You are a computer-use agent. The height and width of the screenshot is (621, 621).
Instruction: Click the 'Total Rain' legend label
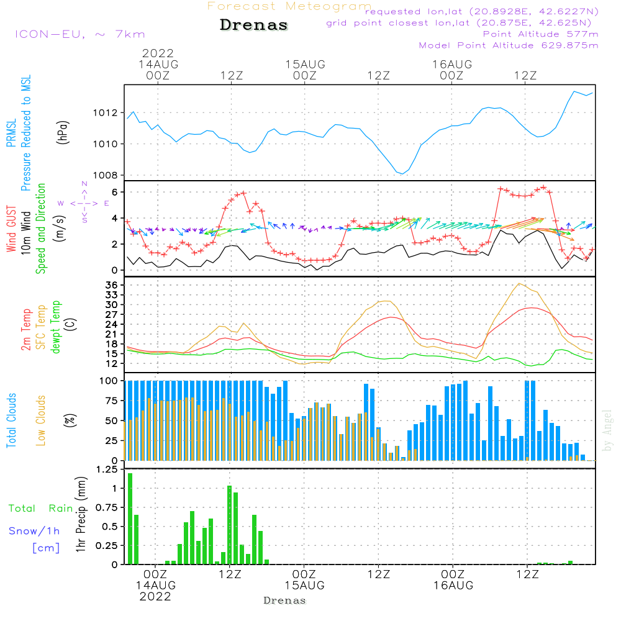click(x=41, y=509)
